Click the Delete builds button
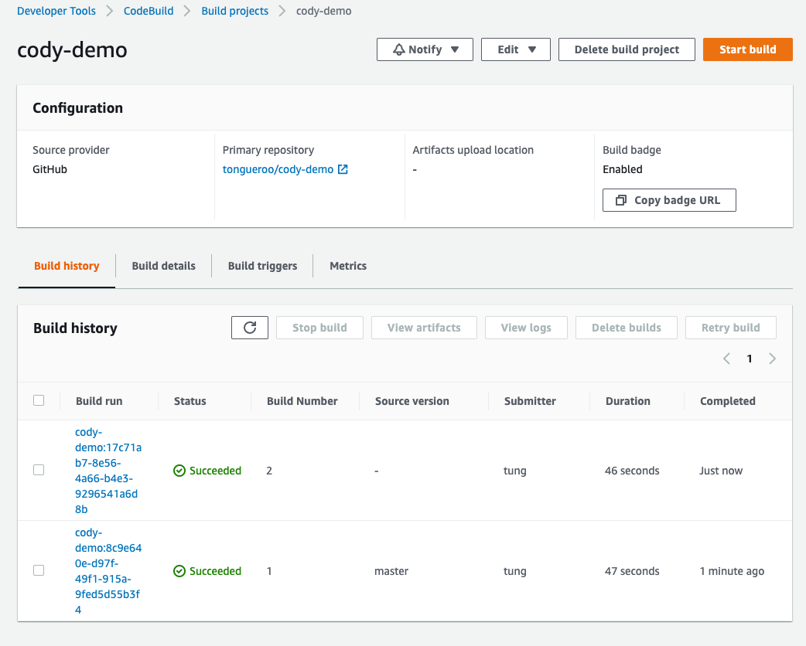This screenshot has width=806, height=646. point(626,328)
